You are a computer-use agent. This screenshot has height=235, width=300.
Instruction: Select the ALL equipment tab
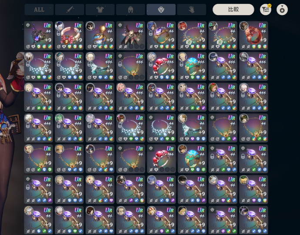click(x=39, y=10)
